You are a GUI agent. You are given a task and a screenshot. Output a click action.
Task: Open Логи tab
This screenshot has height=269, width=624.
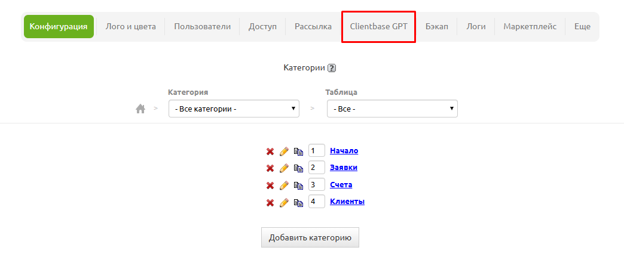[476, 27]
